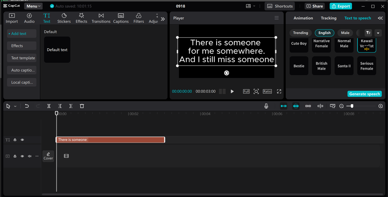Expand more tool tabs with double chevron
388x197 pixels.
(163, 19)
